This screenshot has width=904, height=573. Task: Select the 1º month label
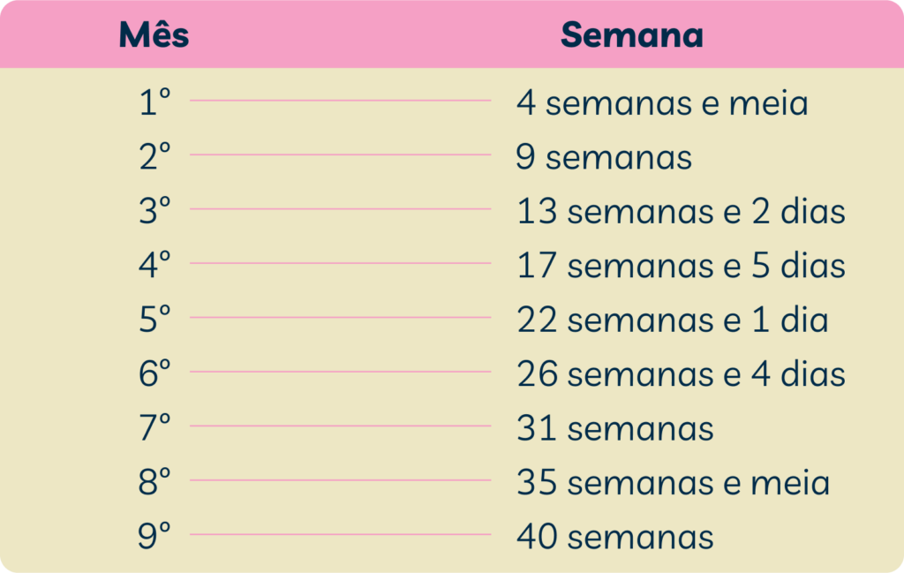tap(155, 102)
